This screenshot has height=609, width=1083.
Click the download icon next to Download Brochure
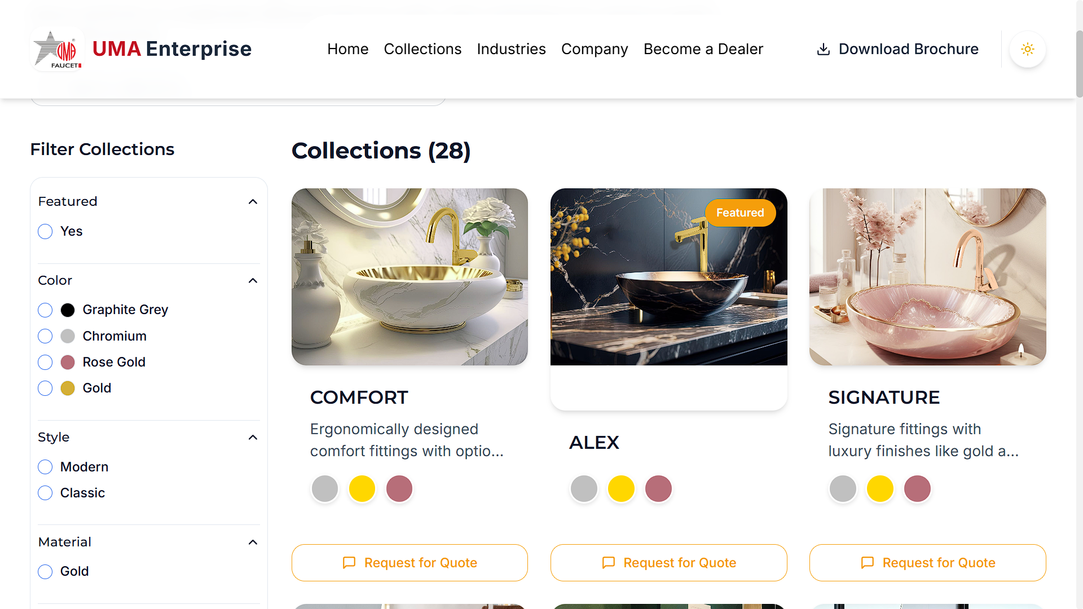coord(824,50)
